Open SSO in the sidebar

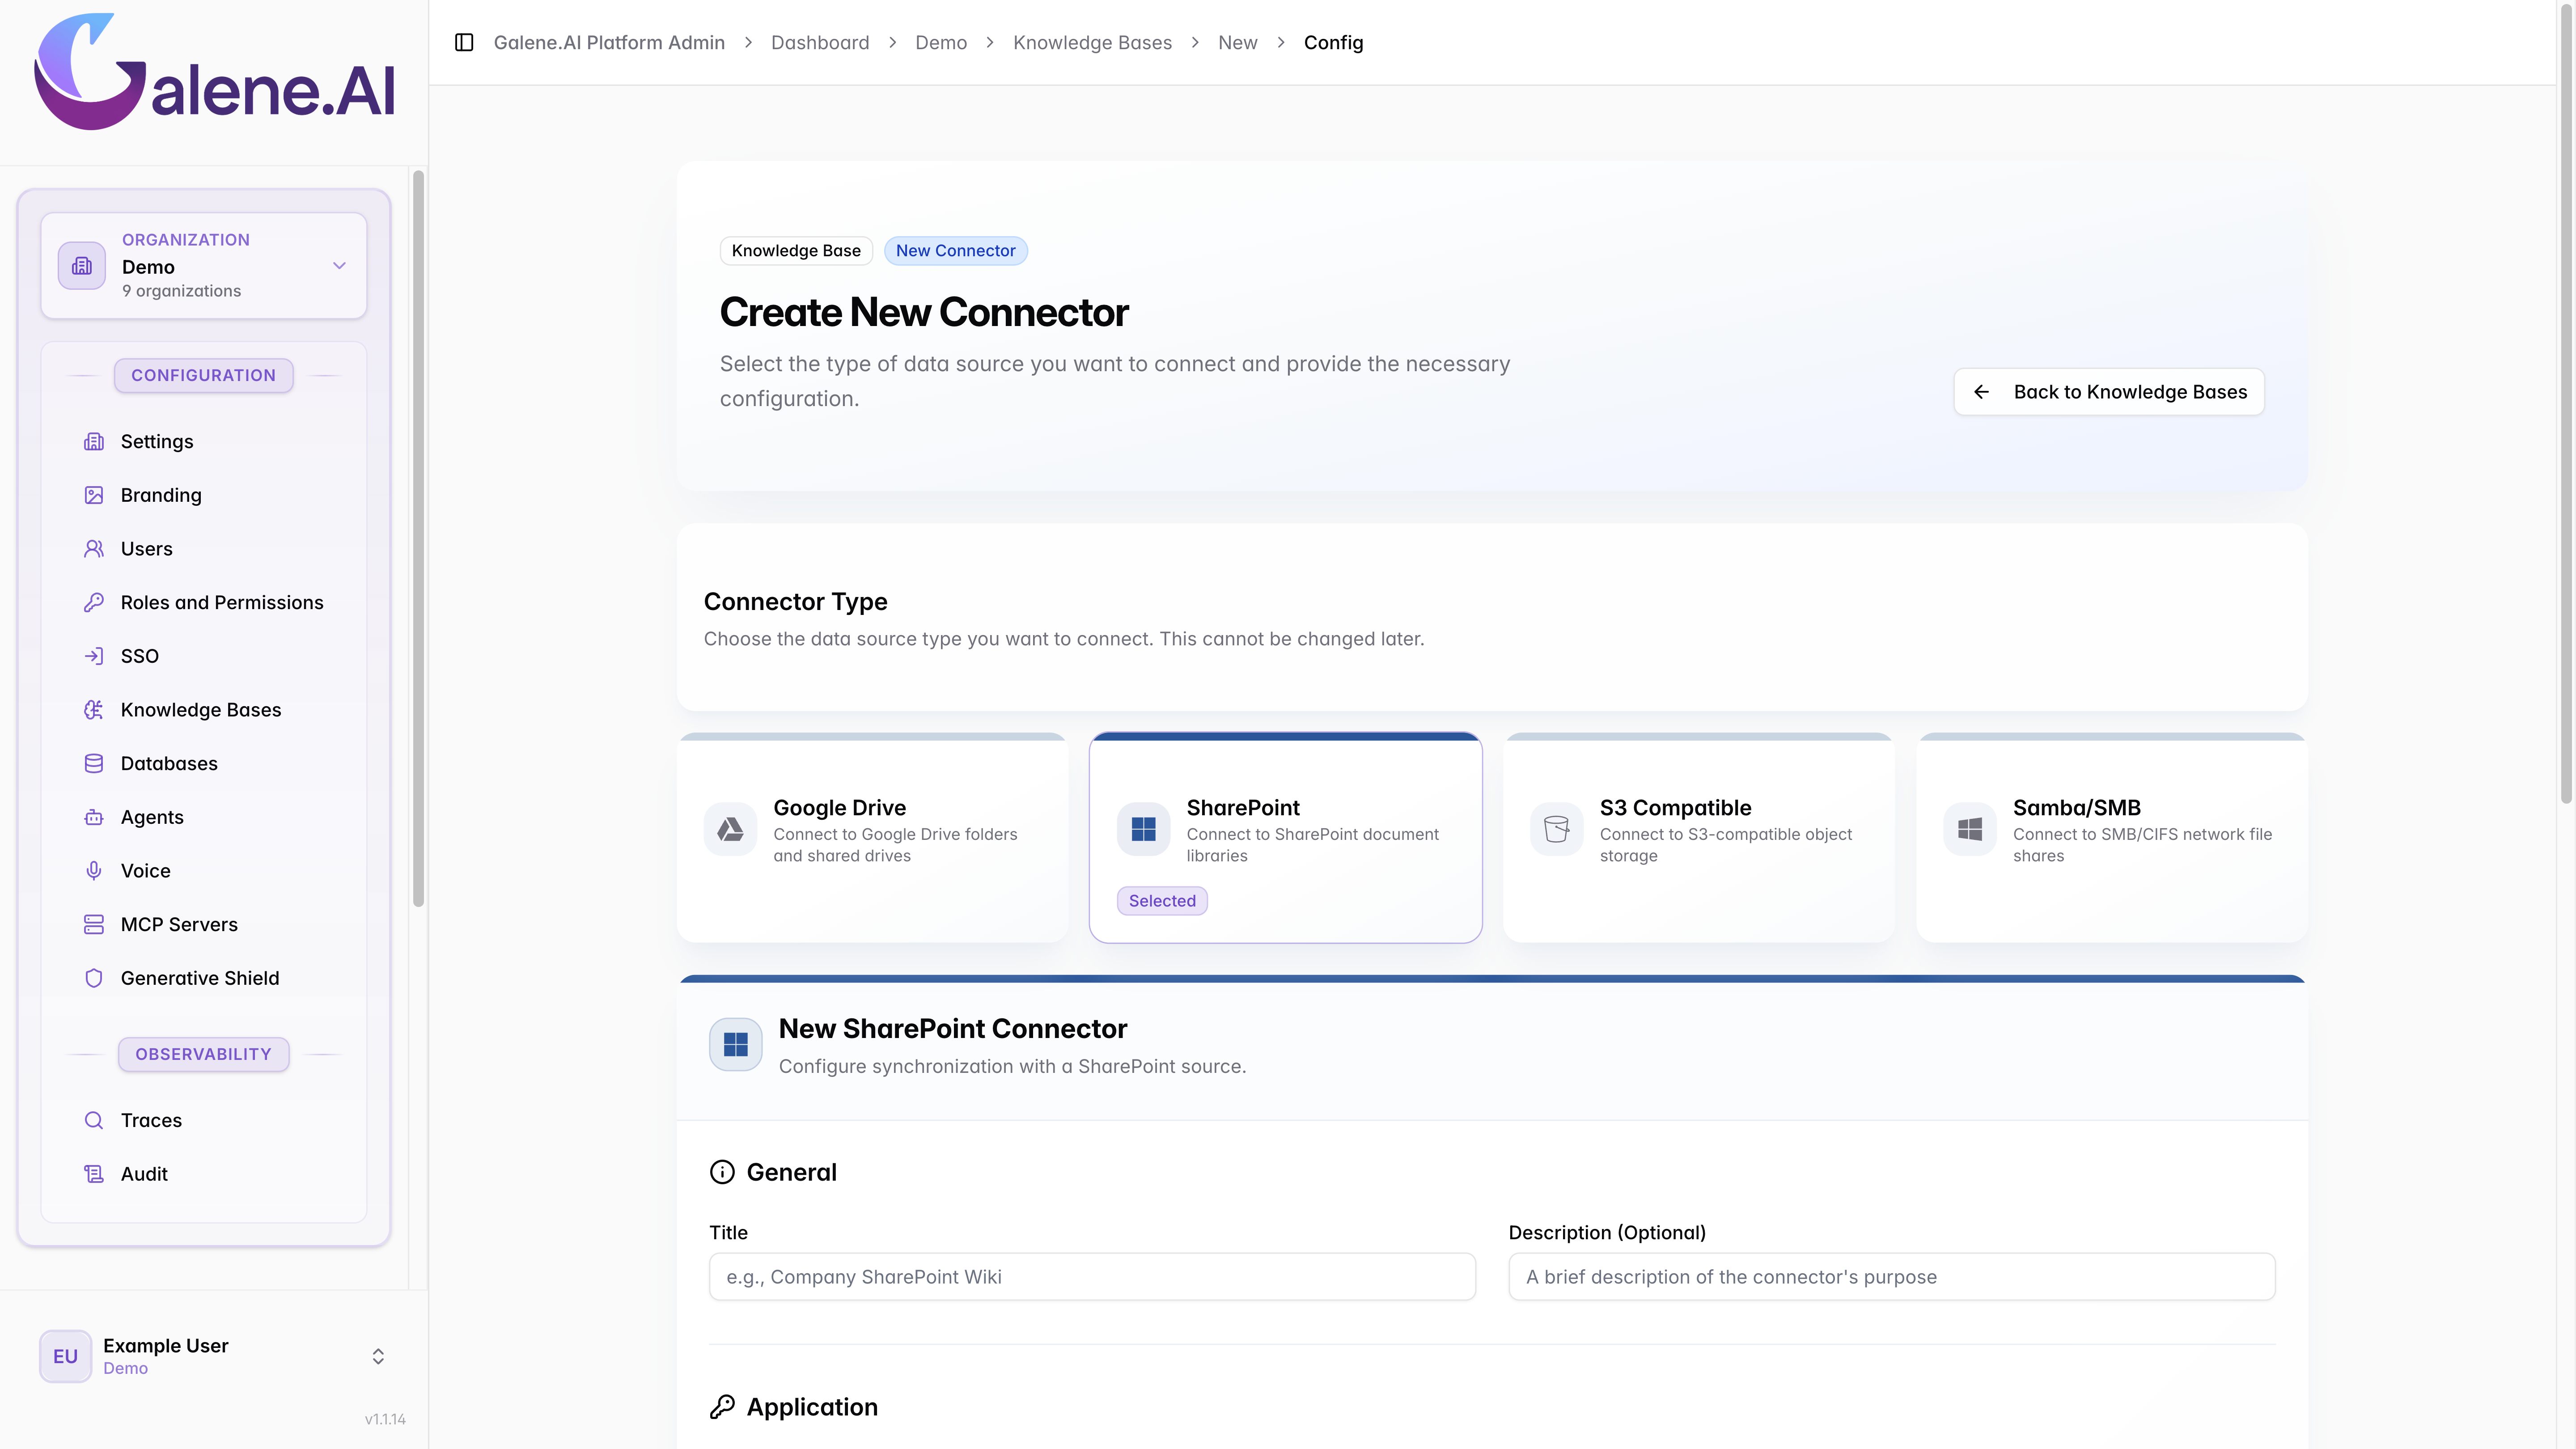(x=204, y=656)
